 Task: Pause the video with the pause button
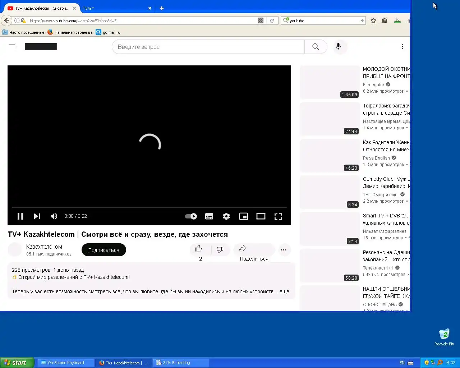20,216
